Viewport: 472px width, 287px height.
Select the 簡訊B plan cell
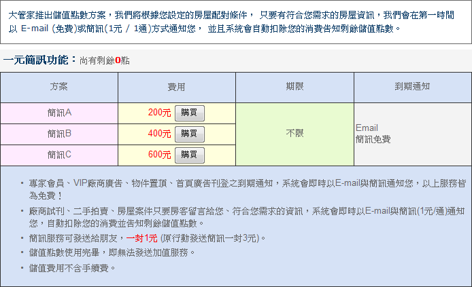[x=59, y=134]
